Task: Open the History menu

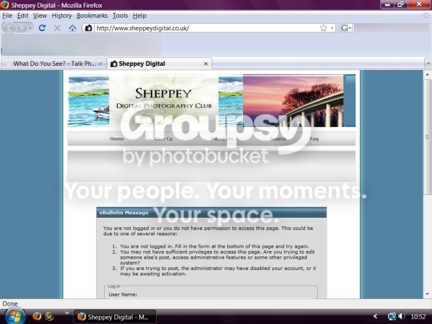Action: tap(62, 16)
